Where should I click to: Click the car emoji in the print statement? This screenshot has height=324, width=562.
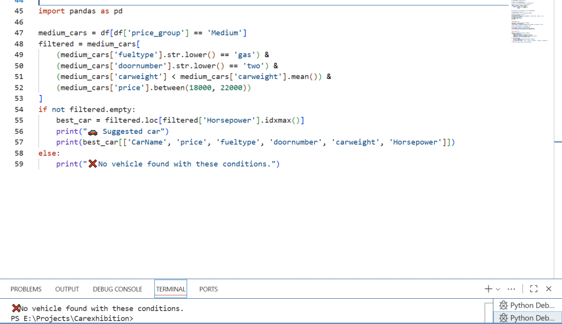(93, 132)
